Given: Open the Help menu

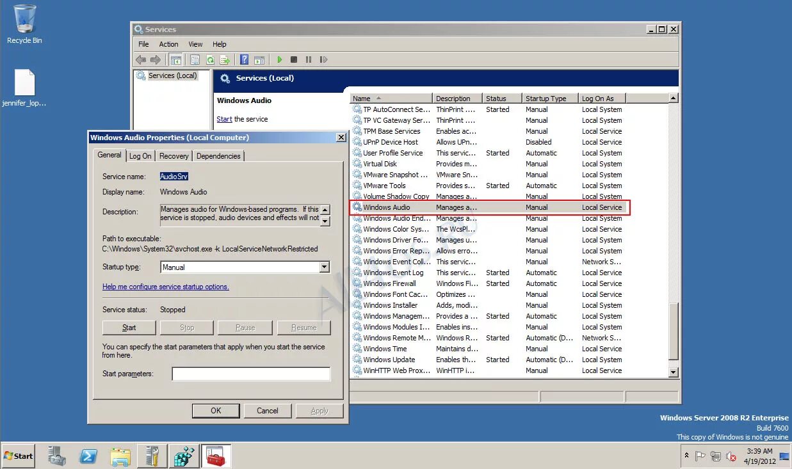Looking at the screenshot, I should pos(220,44).
